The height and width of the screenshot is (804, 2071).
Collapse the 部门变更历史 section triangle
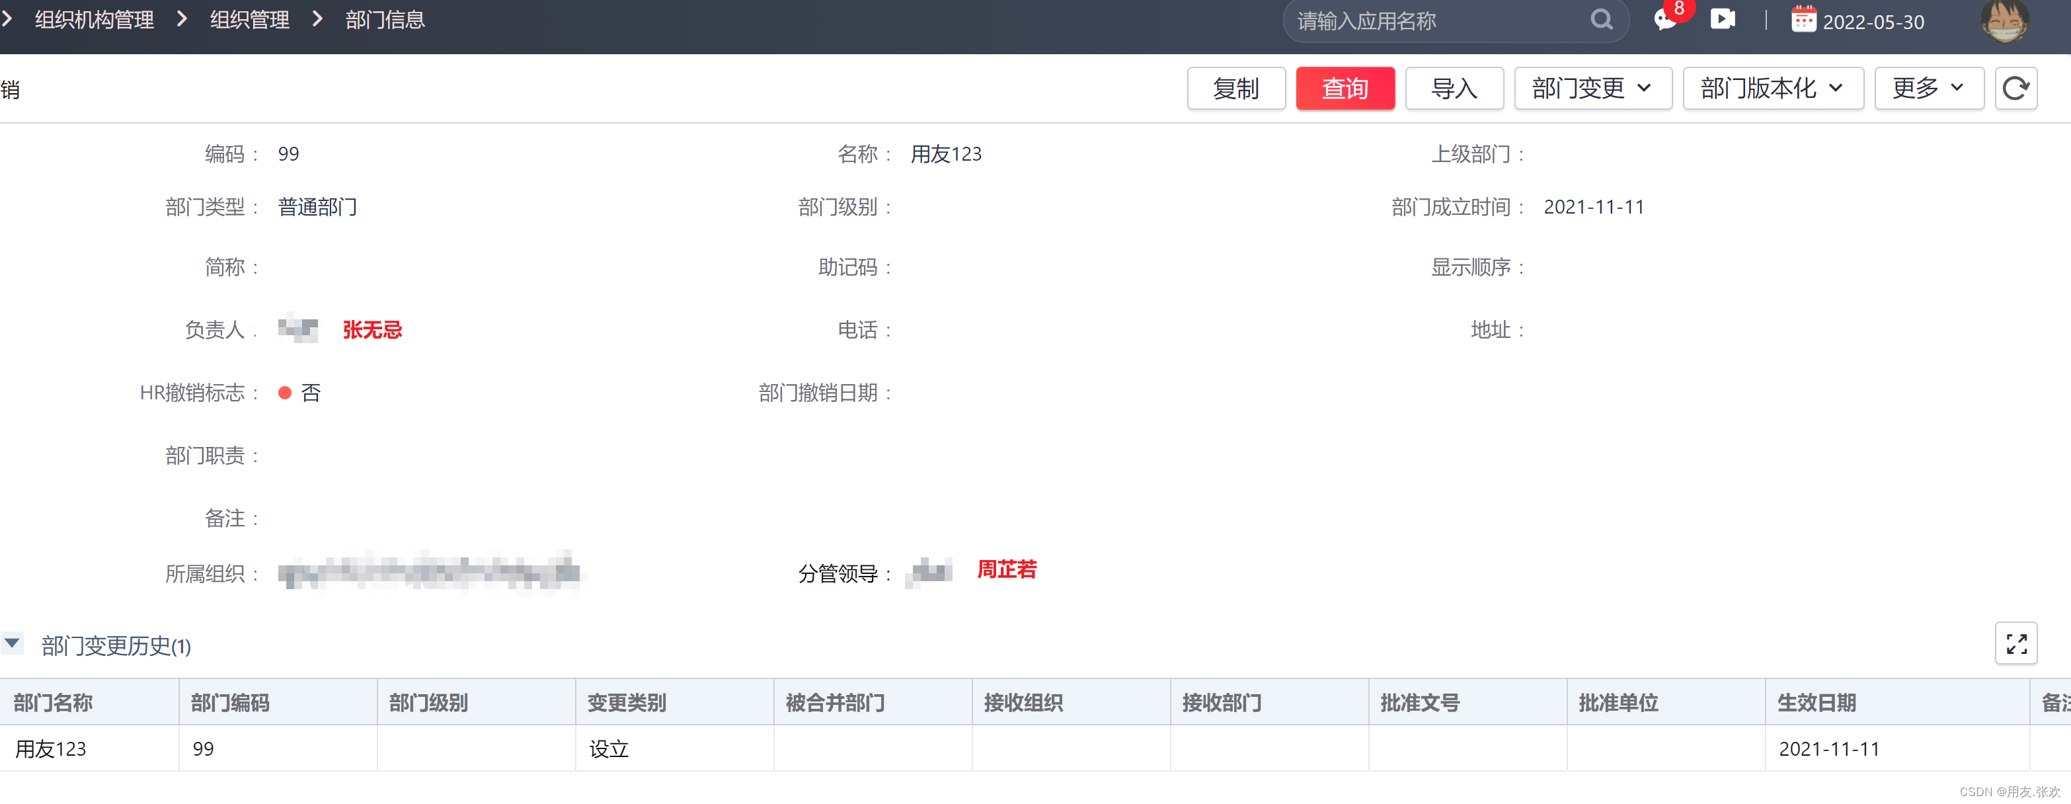(x=12, y=643)
